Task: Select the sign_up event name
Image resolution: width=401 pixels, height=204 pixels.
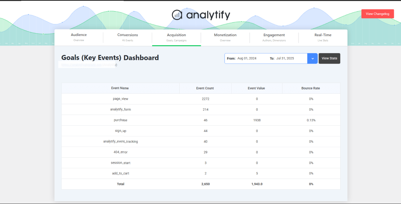Action: click(x=120, y=131)
